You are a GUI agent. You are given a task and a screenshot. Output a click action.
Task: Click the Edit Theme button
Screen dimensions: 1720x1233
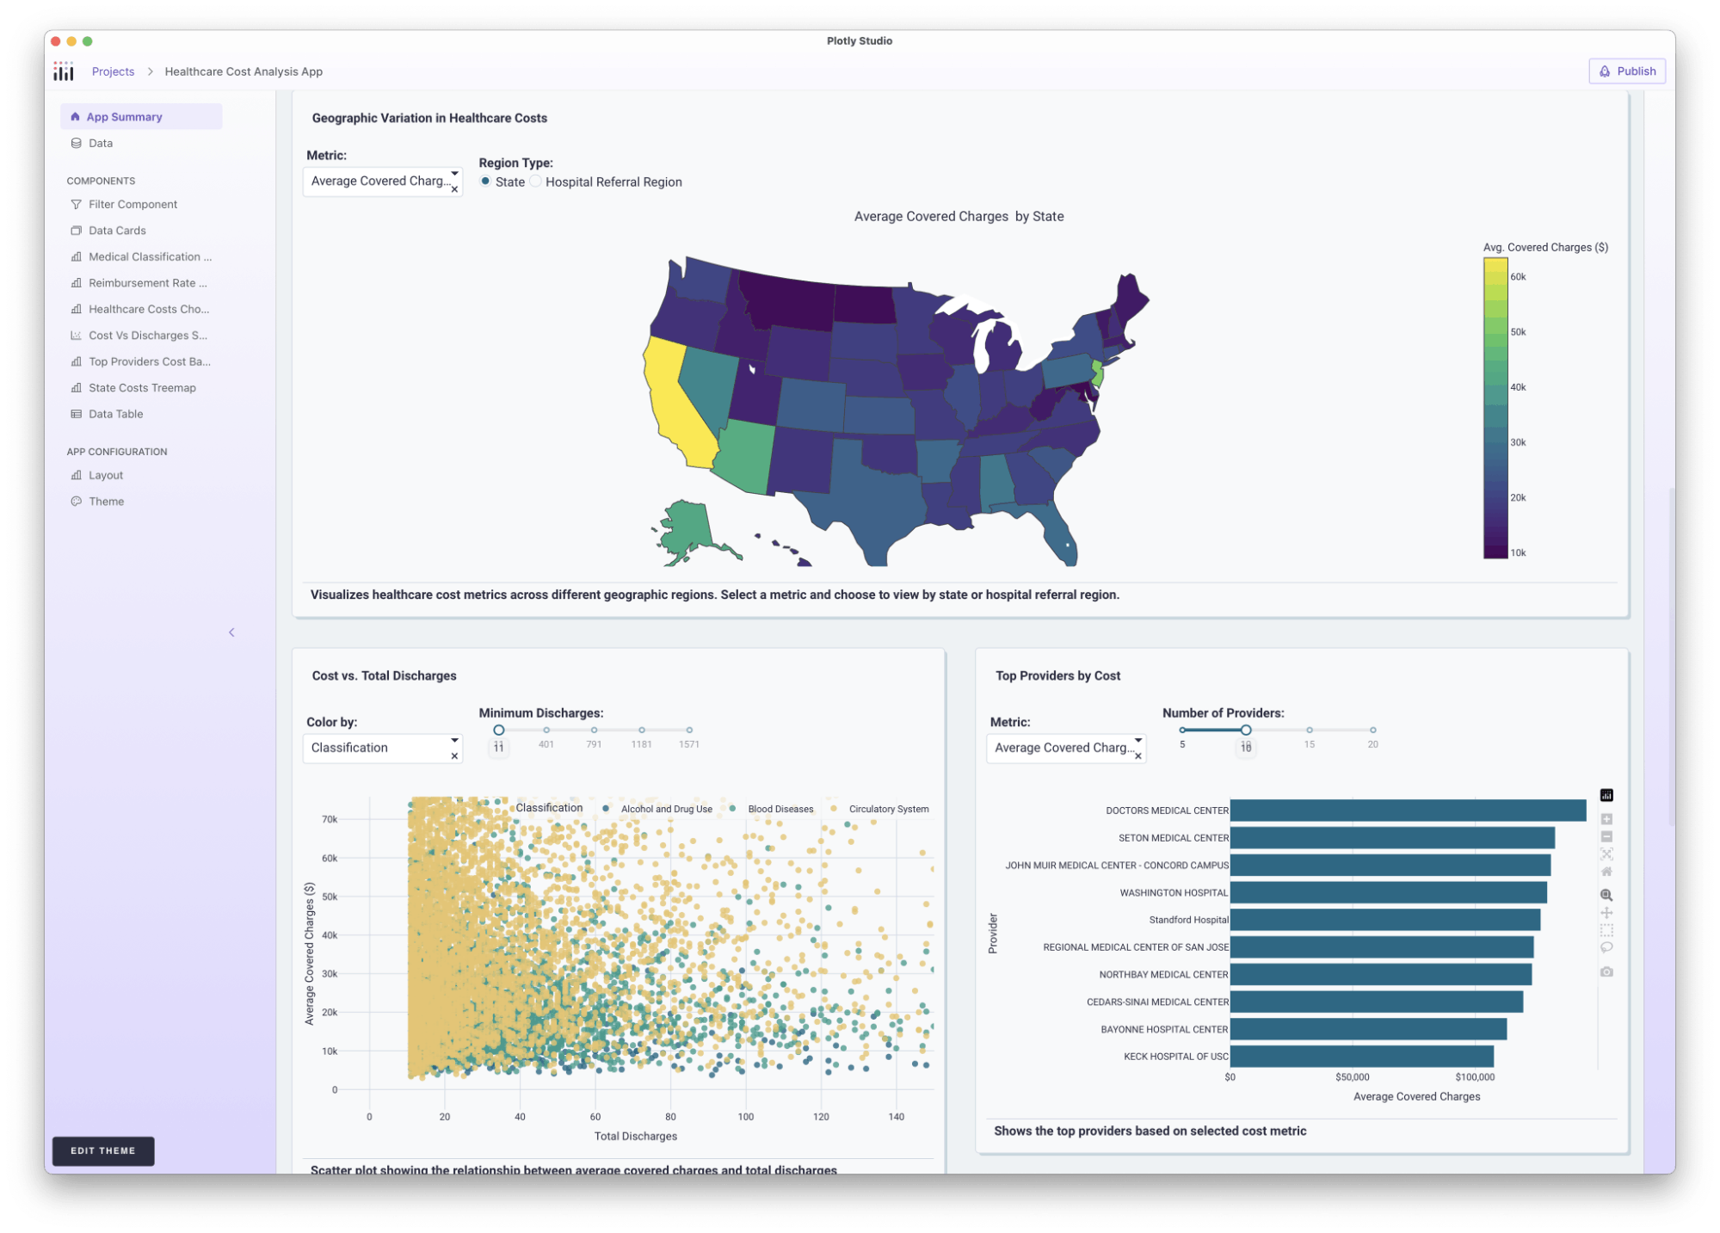103,1150
